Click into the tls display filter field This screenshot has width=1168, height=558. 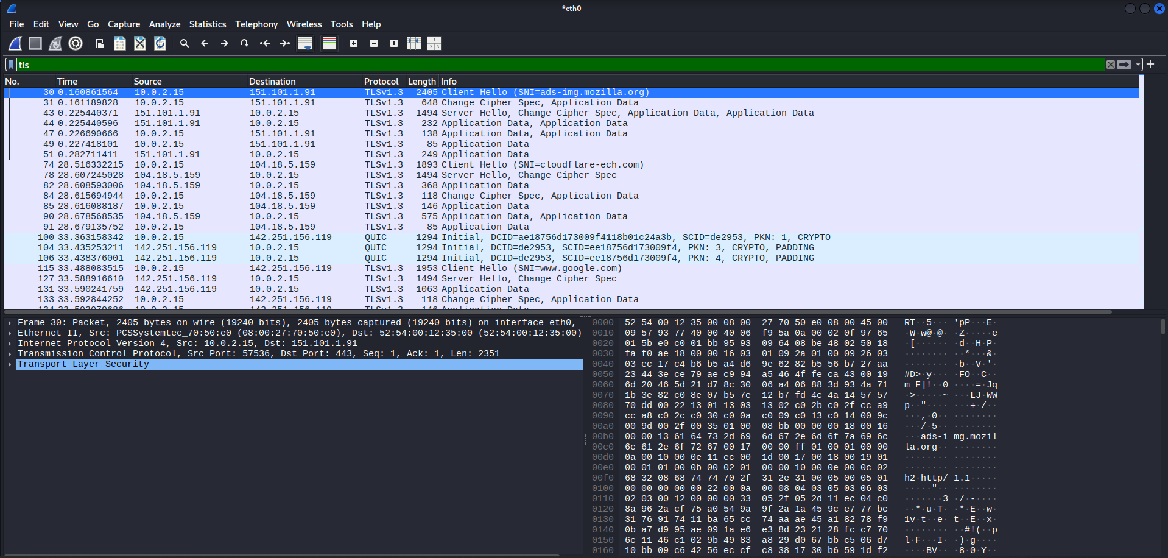click(560, 65)
